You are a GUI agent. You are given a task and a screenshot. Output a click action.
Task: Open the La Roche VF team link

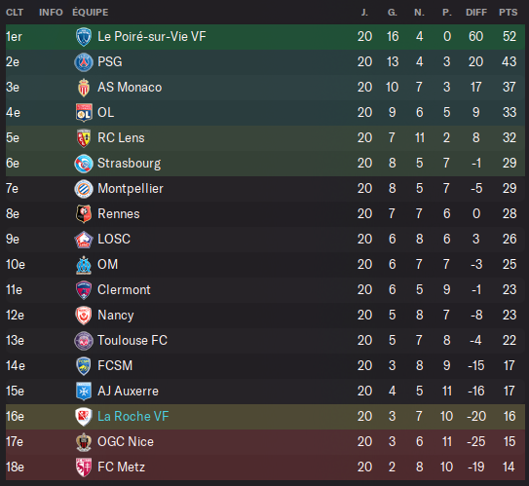click(132, 417)
